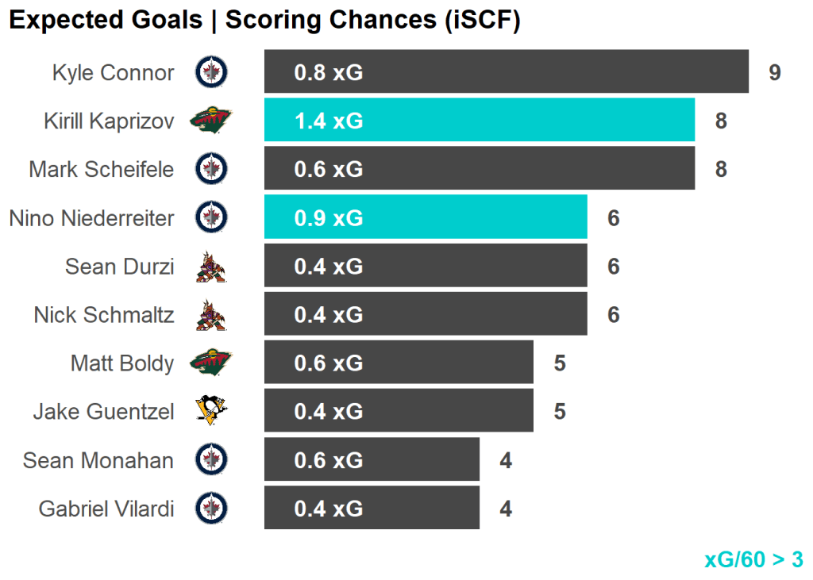Click the Jets logo beside Sean Monahan
The height and width of the screenshot is (580, 813).
click(x=211, y=459)
